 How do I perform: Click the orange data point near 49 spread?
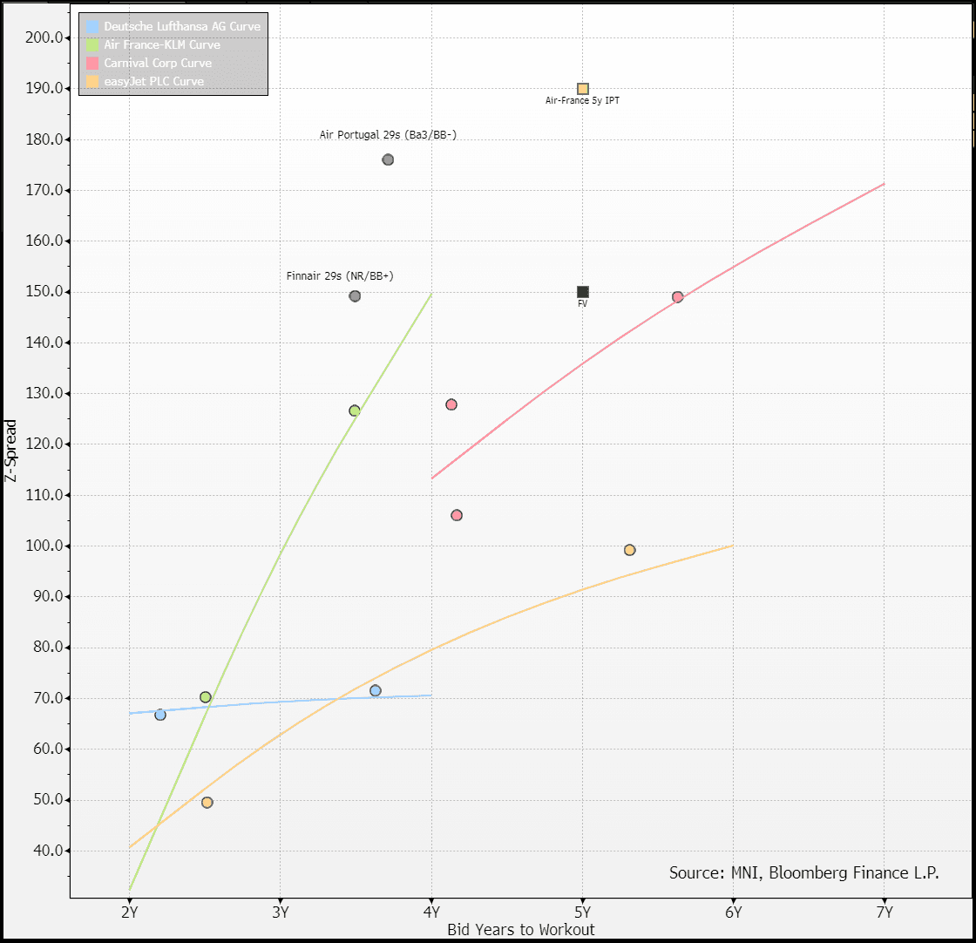[207, 803]
